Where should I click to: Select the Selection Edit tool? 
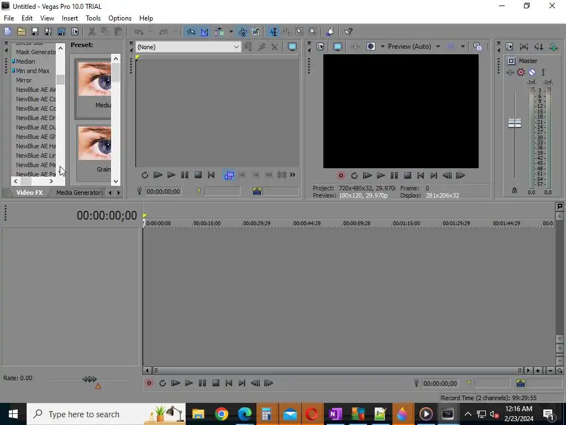299,32
